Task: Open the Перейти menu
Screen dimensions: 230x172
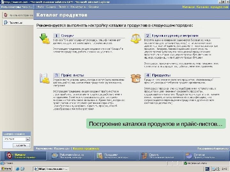Action: [x=63, y=7]
